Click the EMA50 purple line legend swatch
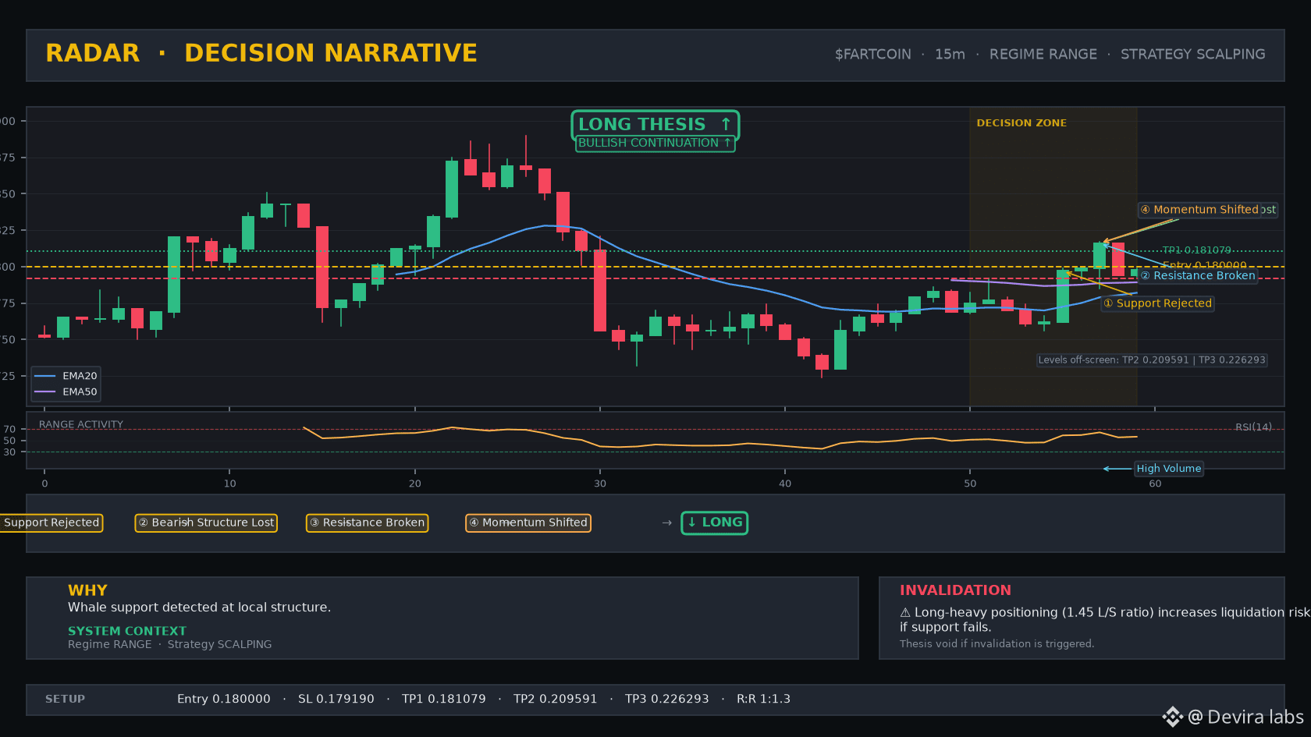Screen dimensions: 1311x737 point(45,392)
